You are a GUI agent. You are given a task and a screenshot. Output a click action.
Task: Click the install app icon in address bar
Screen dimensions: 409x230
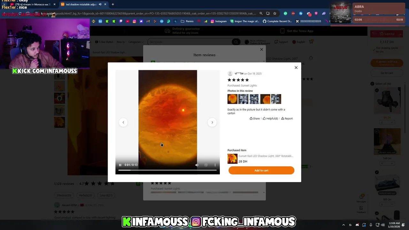click(x=268, y=13)
